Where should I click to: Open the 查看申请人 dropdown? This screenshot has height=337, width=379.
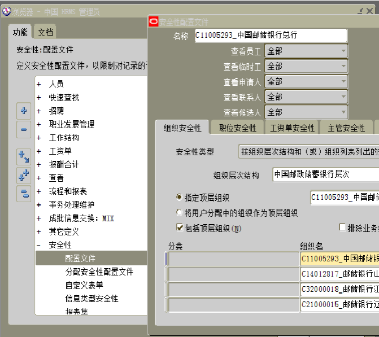click(306, 82)
